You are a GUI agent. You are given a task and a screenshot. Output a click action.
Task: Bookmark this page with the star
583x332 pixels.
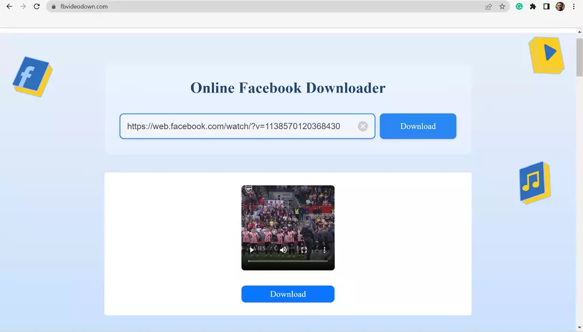point(503,6)
